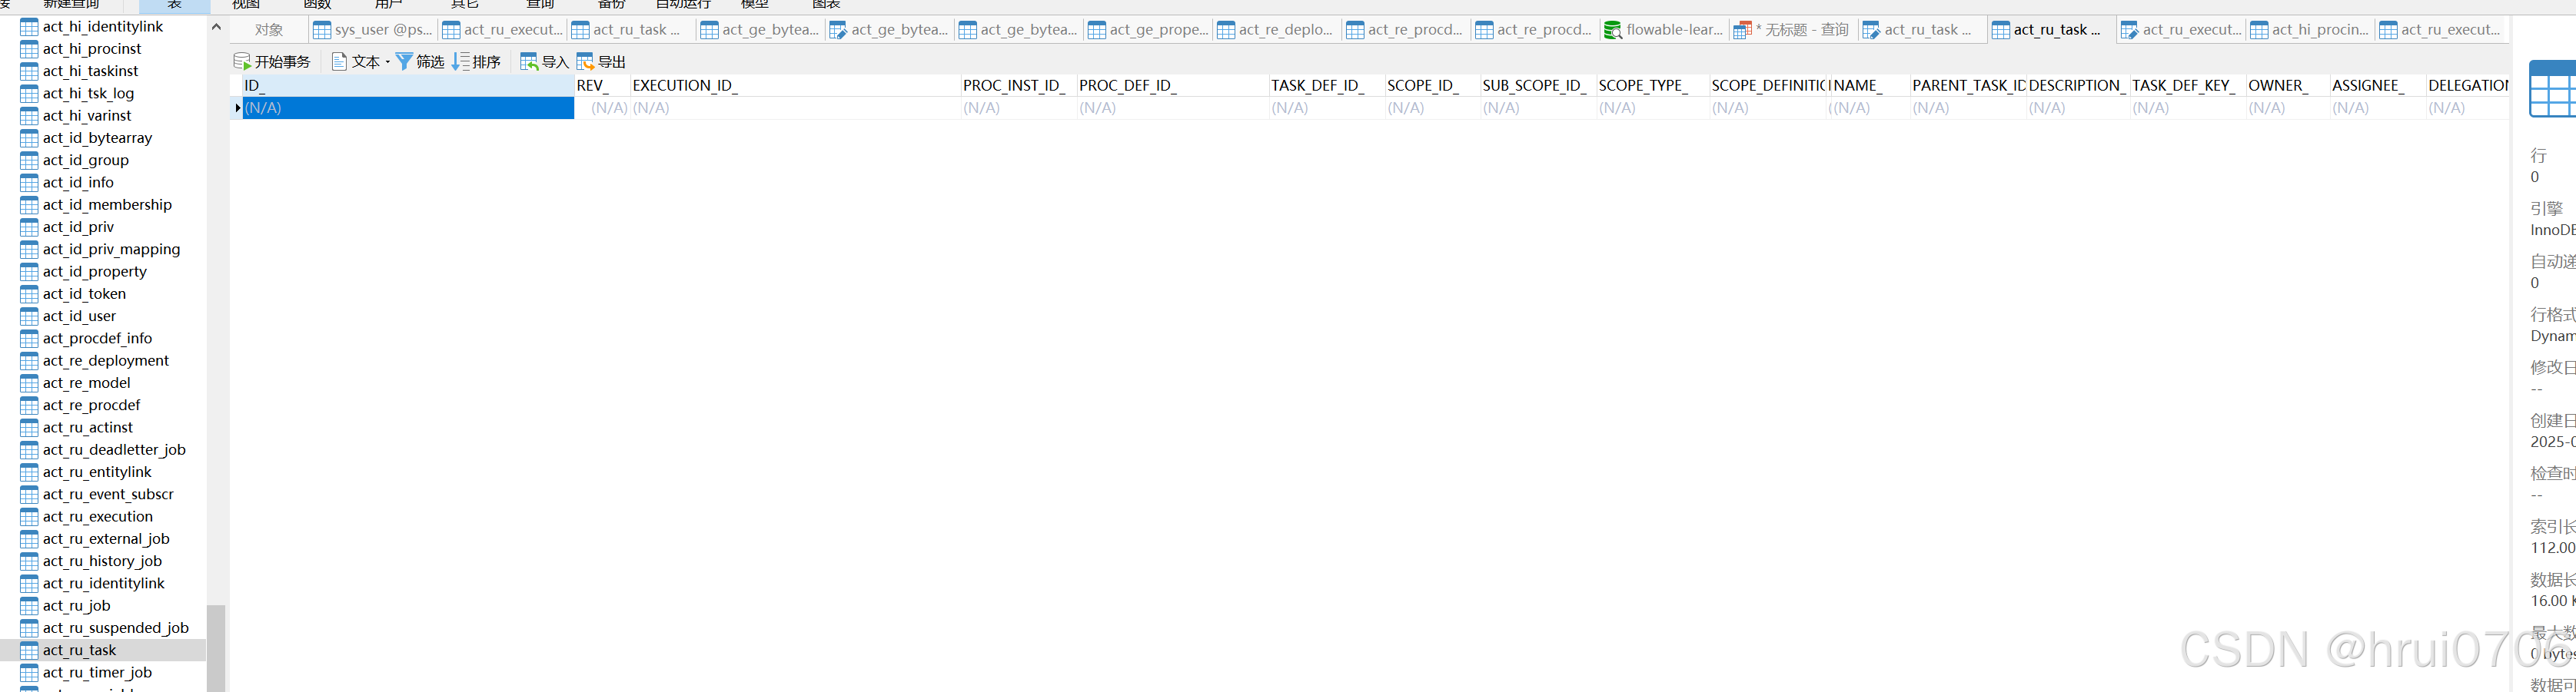Click the query icon on the 无标题 tab
Screen dimensions: 2576x692
pyautogui.click(x=1741, y=29)
